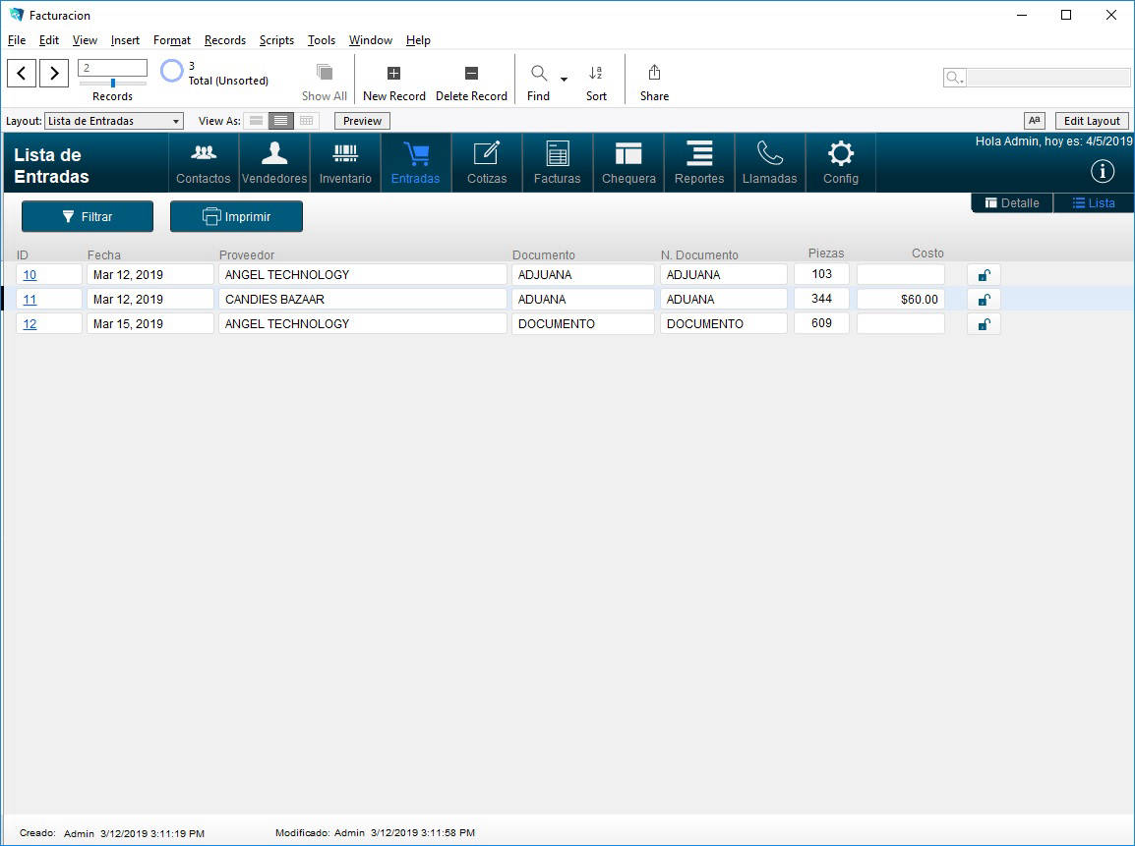
Task: Open the Config gear settings
Action: point(840,163)
